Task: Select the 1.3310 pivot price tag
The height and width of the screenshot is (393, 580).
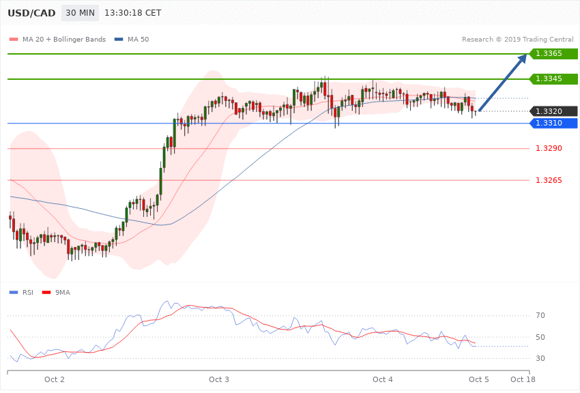Action: point(554,123)
